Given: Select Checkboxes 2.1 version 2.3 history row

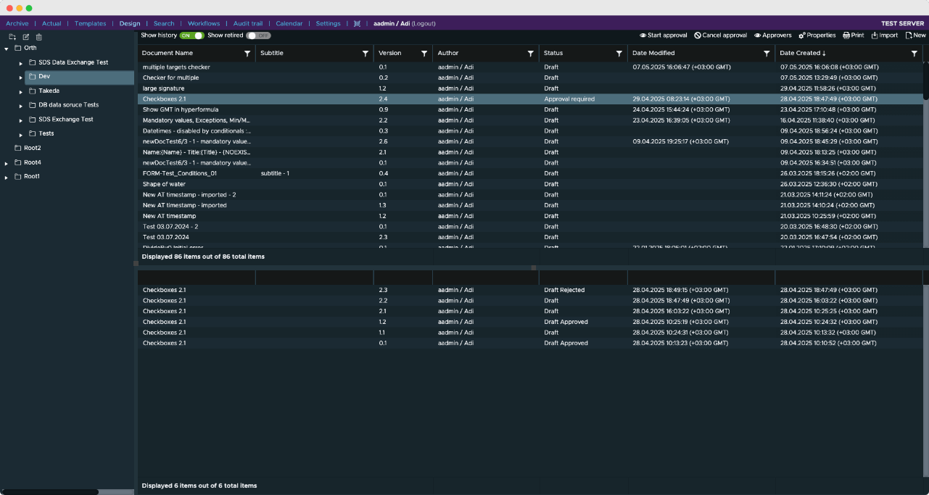Looking at the screenshot, I should [530, 290].
